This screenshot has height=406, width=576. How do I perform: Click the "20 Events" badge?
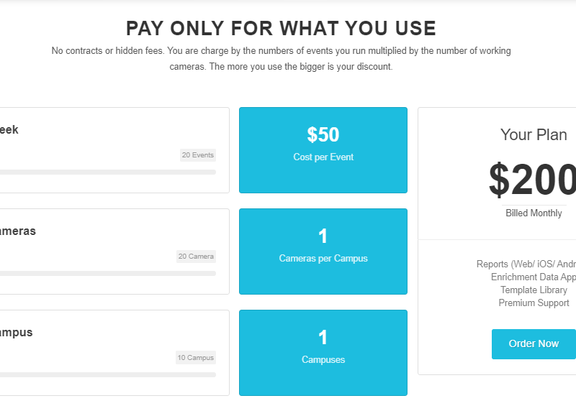198,155
